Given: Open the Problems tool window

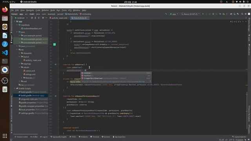Looking at the screenshot, I should coord(83,137).
